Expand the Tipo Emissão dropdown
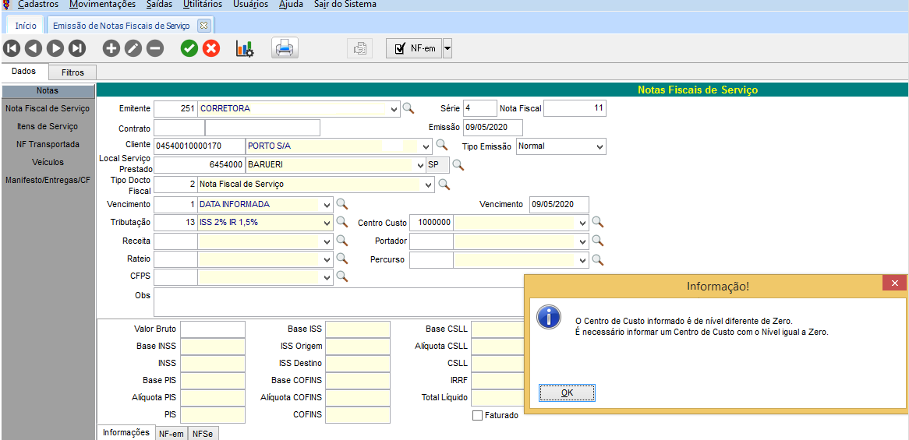This screenshot has height=440, width=909. coord(599,146)
